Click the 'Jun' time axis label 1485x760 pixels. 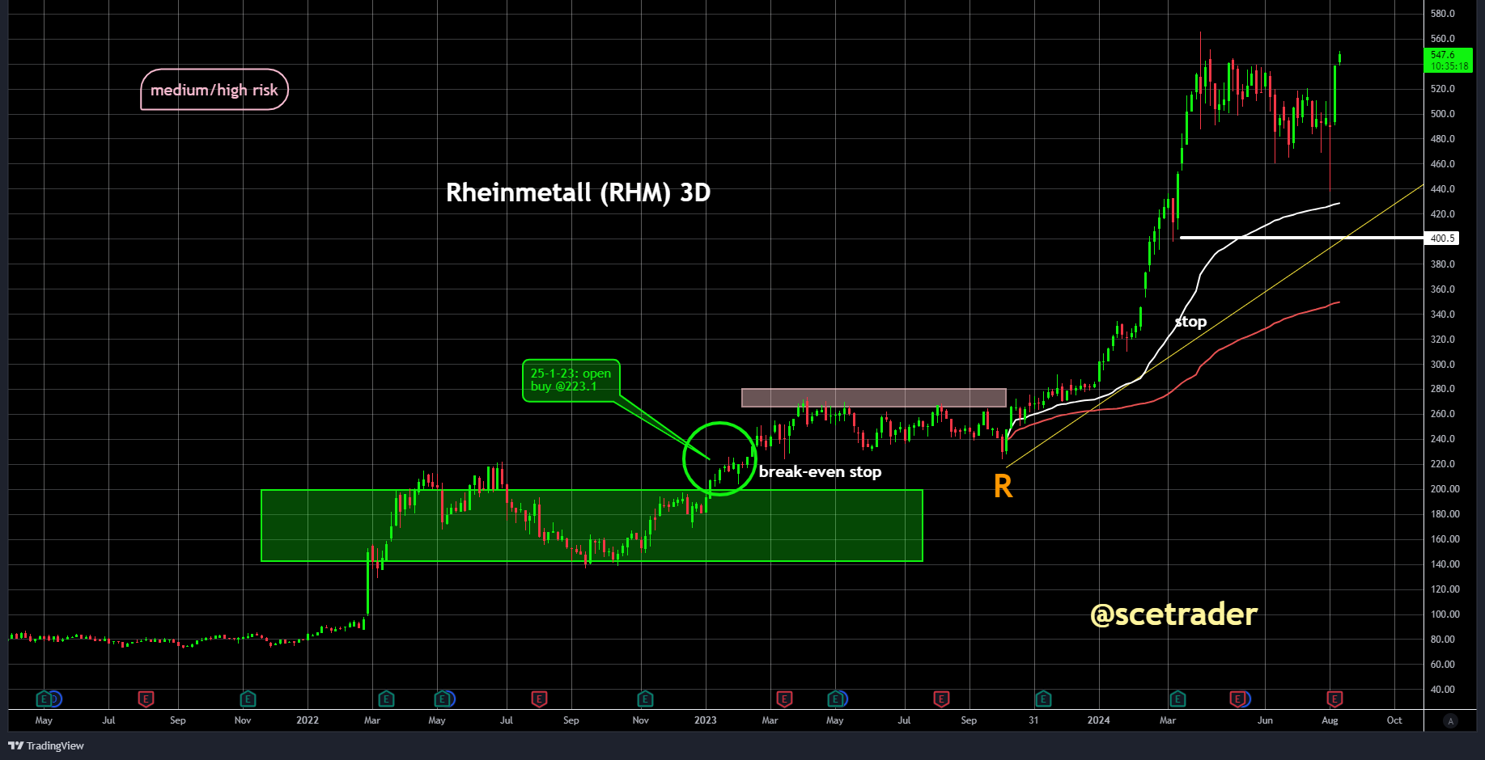pos(1265,720)
